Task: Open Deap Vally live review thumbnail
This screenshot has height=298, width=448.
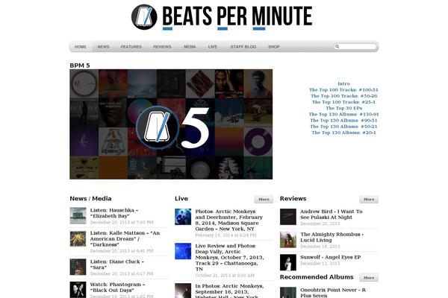Action: (183, 251)
